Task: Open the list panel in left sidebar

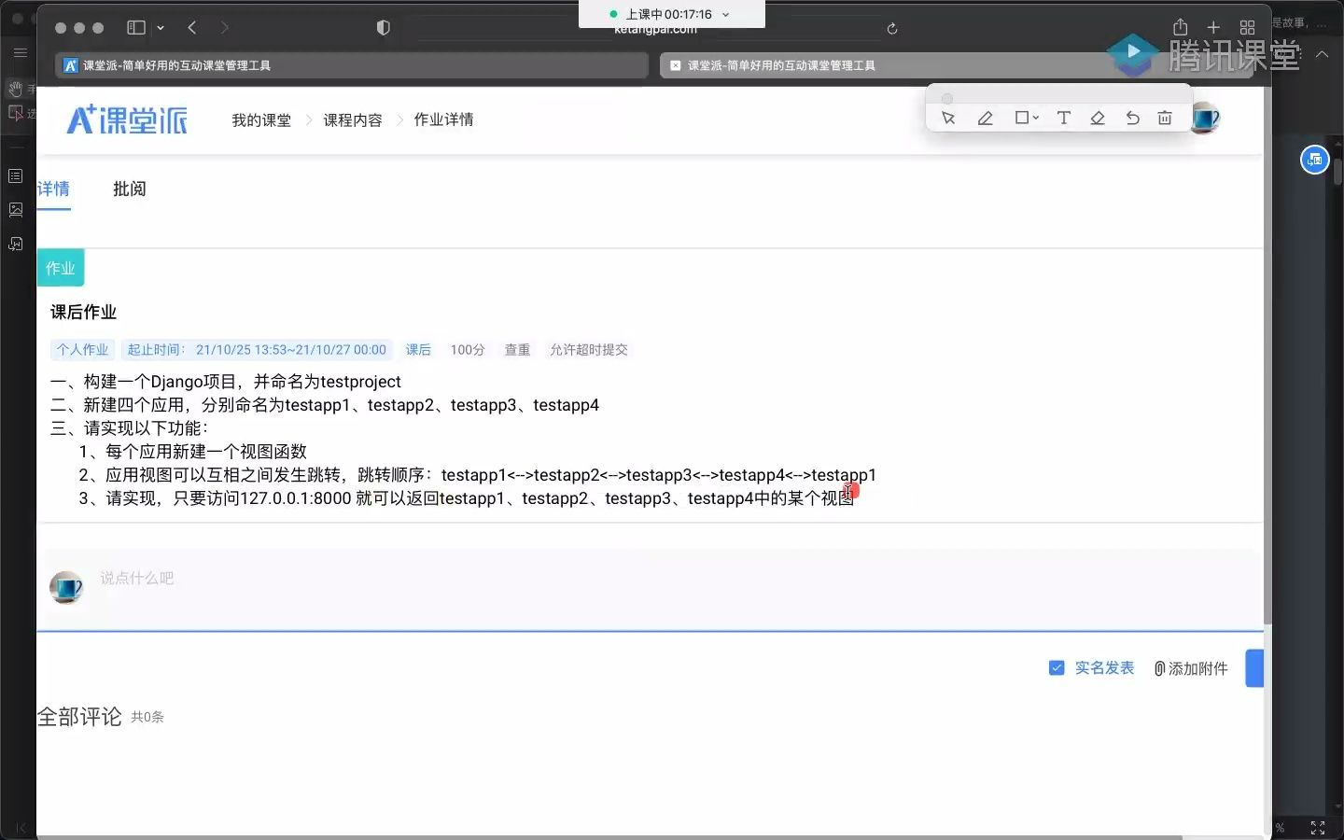Action: coord(16,175)
